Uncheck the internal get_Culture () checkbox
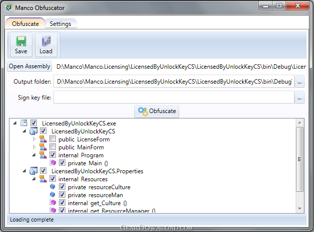The width and height of the screenshot is (314, 232). (x=62, y=203)
